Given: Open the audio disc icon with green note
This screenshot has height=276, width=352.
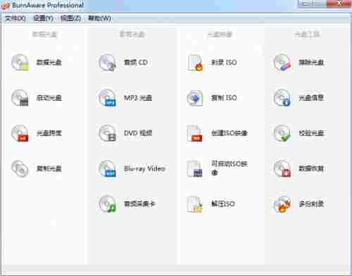Looking at the screenshot, I should (x=108, y=204).
